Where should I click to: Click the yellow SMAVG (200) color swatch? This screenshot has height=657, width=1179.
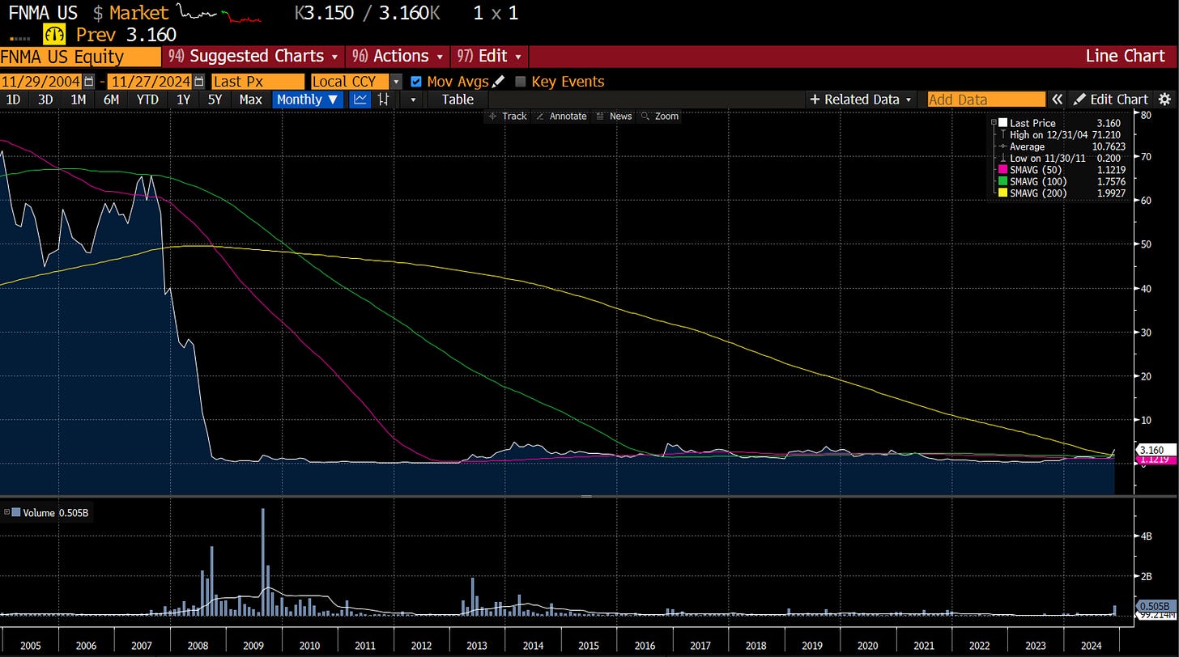(x=1002, y=193)
